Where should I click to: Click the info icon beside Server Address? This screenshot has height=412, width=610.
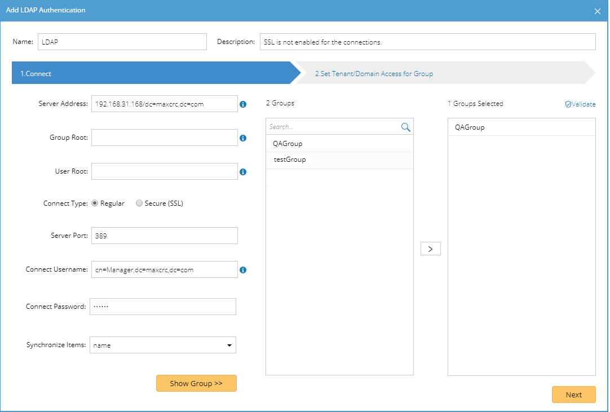click(x=243, y=104)
